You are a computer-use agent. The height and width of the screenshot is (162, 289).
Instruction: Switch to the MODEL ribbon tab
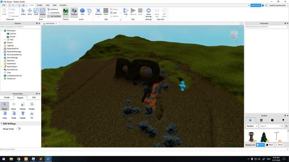click(x=40, y=5)
